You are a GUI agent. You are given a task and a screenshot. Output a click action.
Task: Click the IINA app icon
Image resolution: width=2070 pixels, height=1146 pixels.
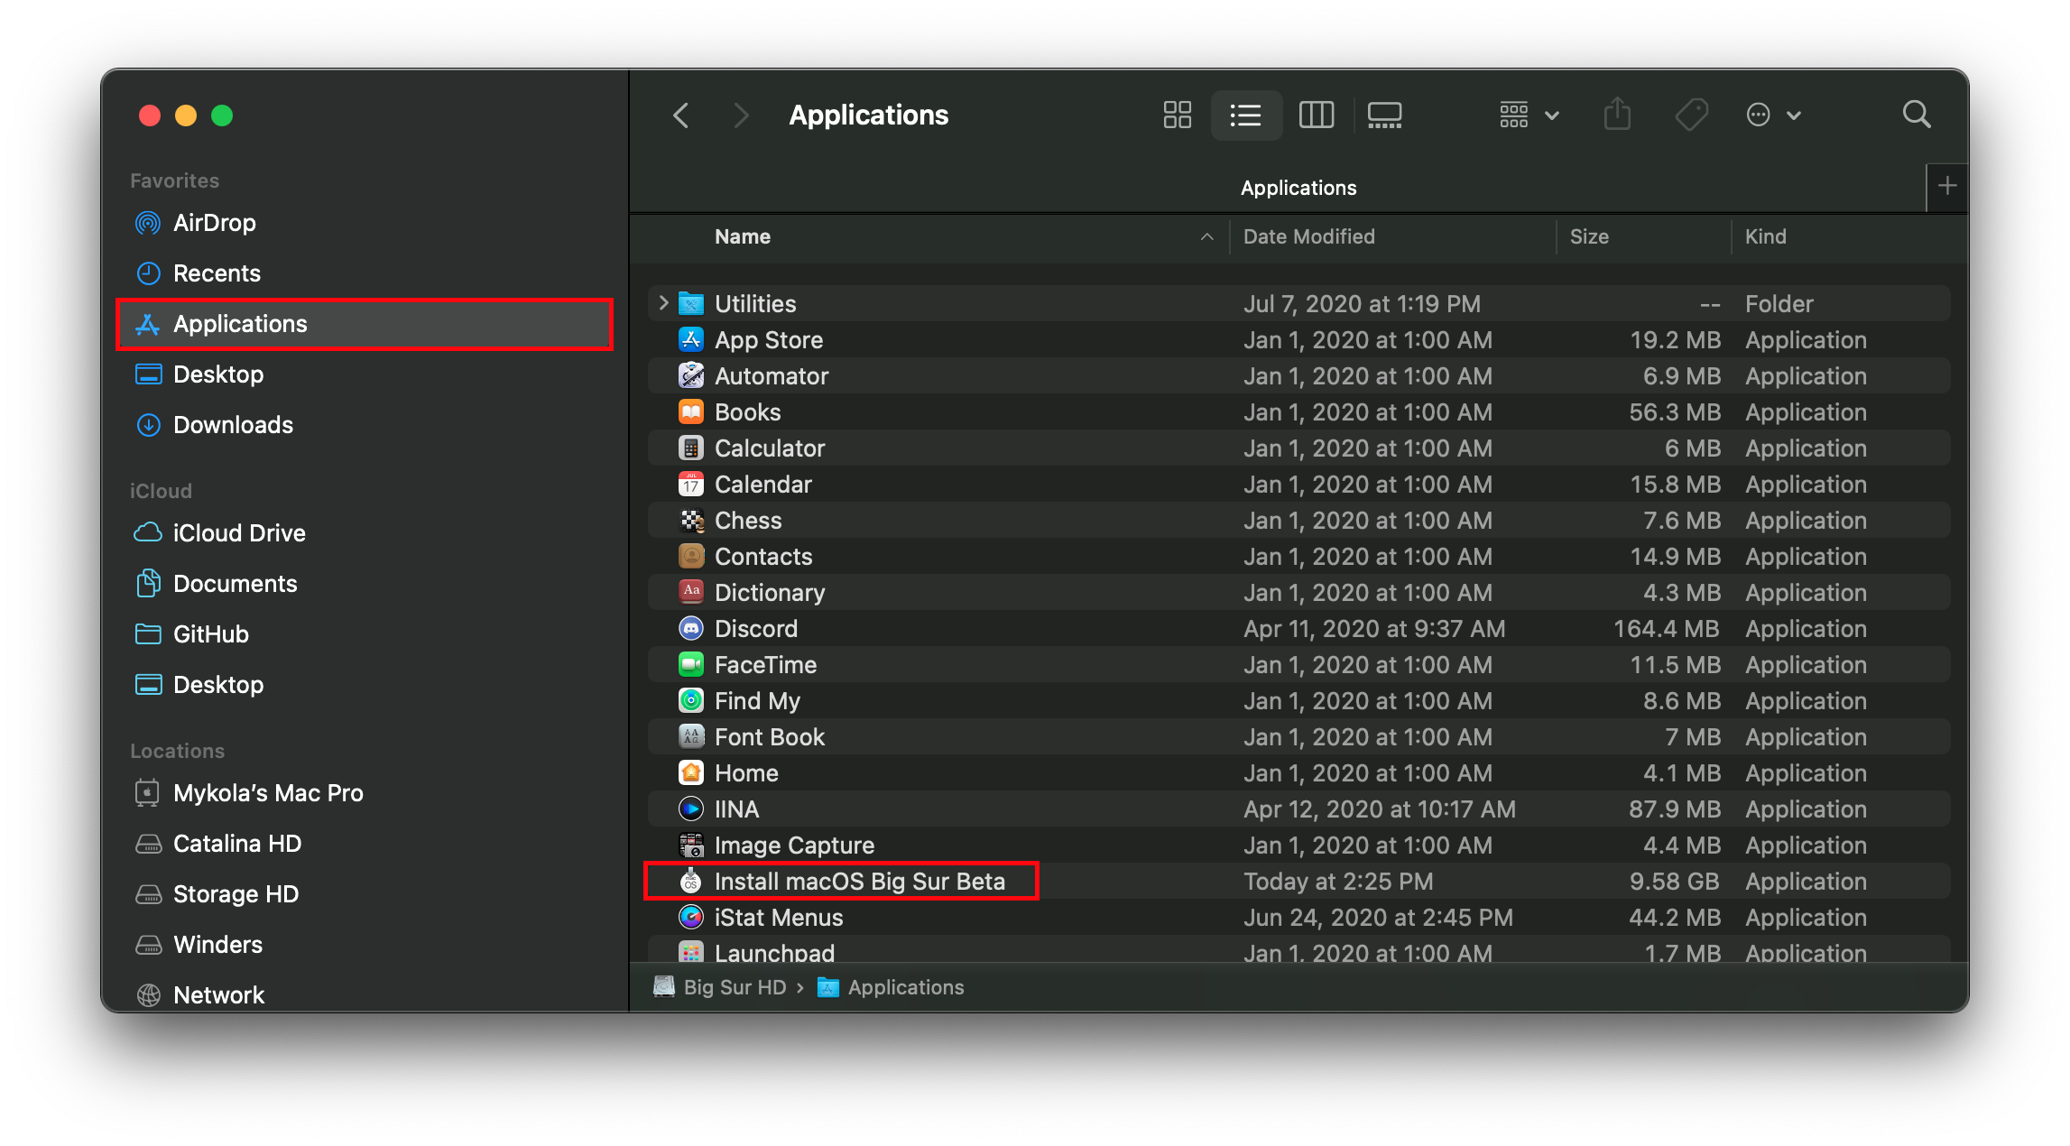pyautogui.click(x=691, y=809)
